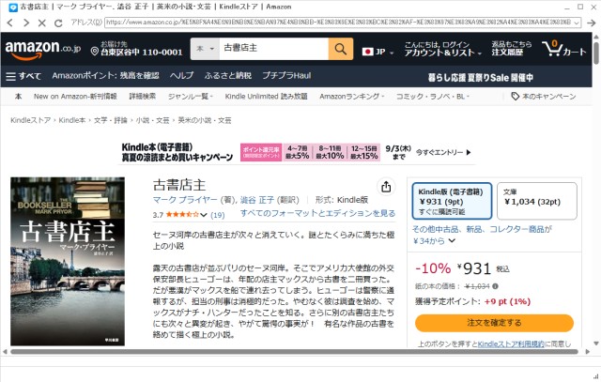The image size is (601, 382).
Task: Expand Amazonランキング dropdown
Action: [x=351, y=97]
